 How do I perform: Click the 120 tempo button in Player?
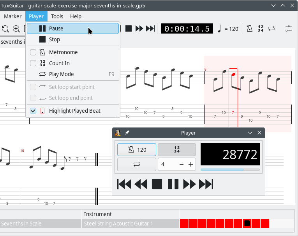[x=137, y=150]
